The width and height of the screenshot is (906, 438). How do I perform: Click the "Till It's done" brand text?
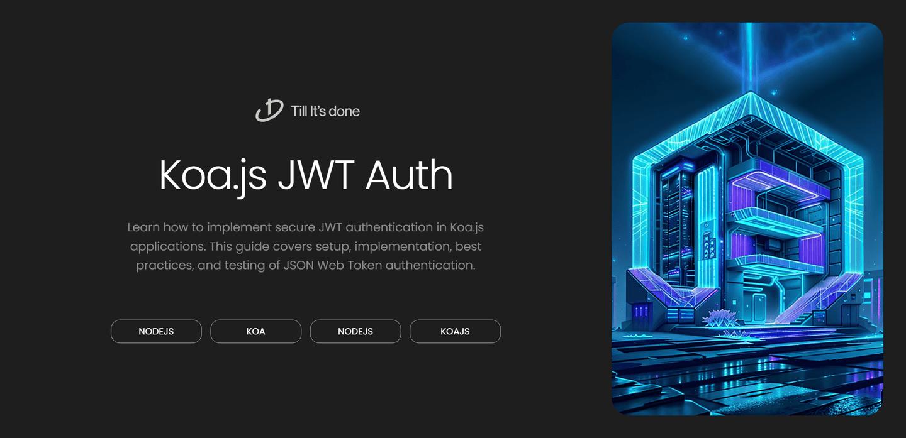325,111
